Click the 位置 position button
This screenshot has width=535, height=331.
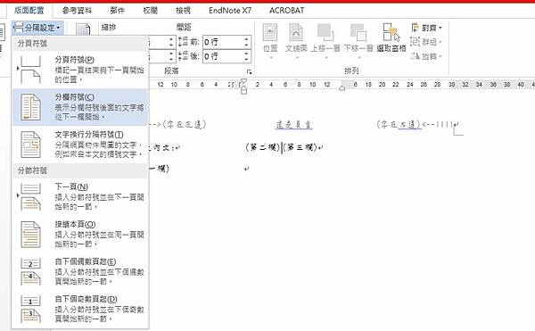tap(270, 41)
